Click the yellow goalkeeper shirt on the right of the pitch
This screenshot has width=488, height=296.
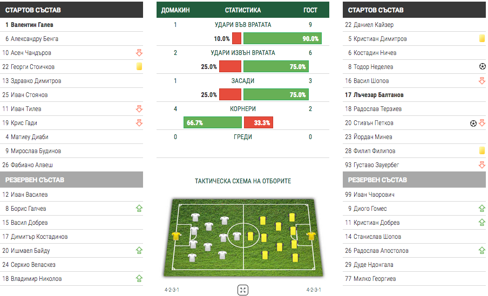pyautogui.click(x=311, y=236)
